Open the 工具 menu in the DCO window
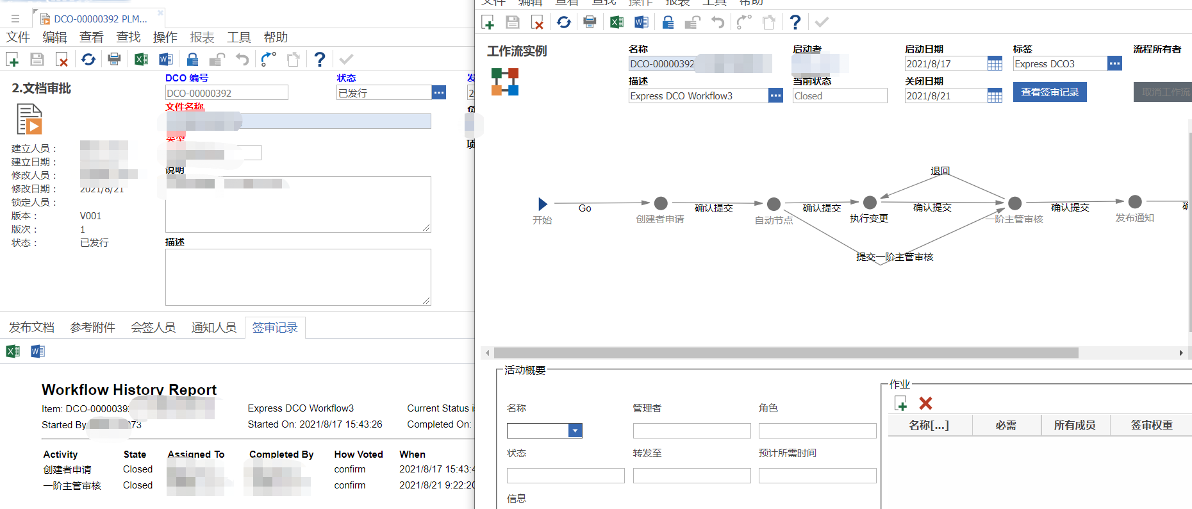 pyautogui.click(x=239, y=37)
